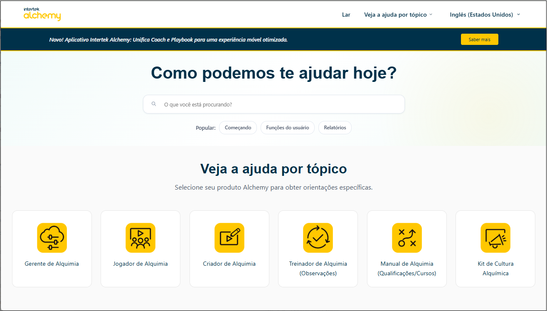Click the Gerente de Alquimia cloud icon

pyautogui.click(x=52, y=238)
